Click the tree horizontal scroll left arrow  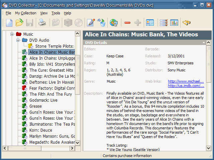(x=5, y=148)
